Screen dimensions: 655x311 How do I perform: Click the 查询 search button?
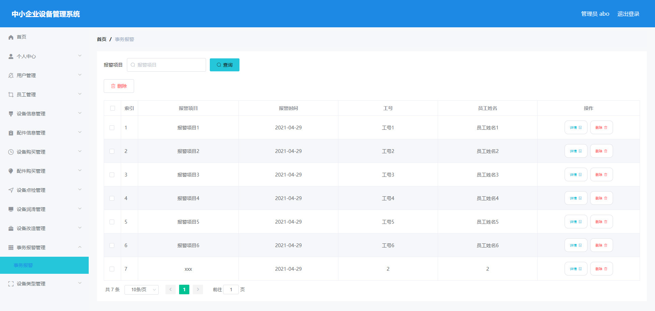click(224, 65)
